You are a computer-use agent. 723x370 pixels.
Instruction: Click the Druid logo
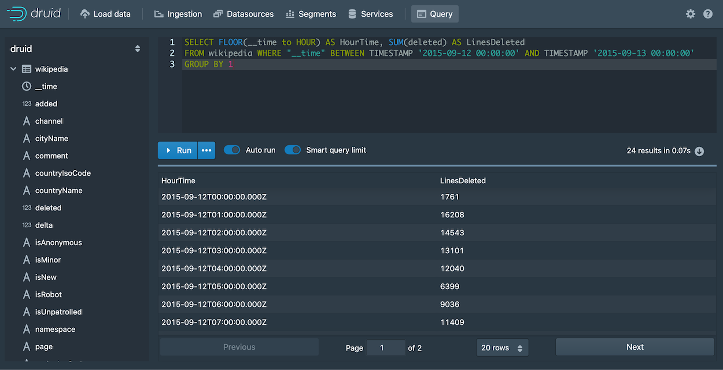[x=34, y=14]
